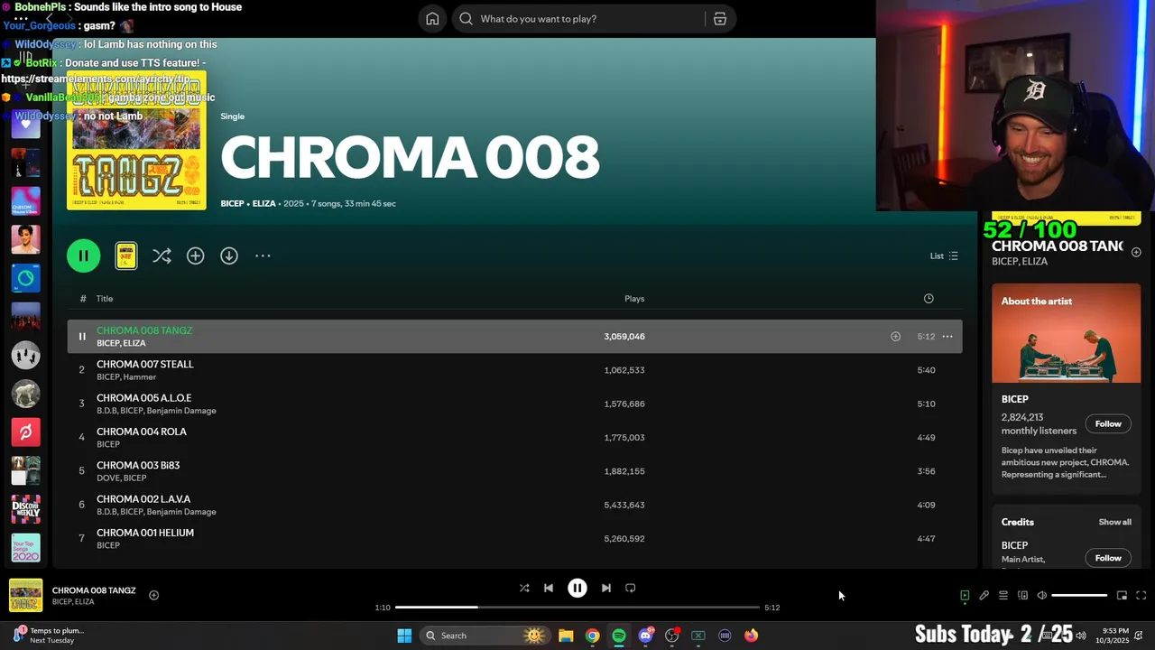This screenshot has height=650, width=1155.
Task: Go to Spotify Home icon
Action: (x=432, y=19)
